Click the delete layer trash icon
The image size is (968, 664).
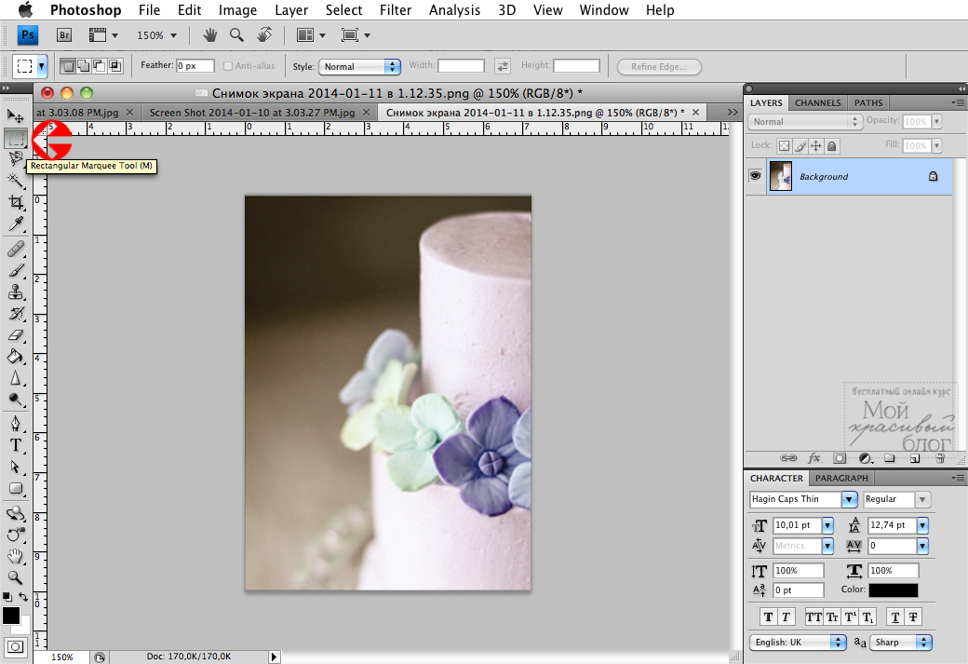[x=940, y=458]
